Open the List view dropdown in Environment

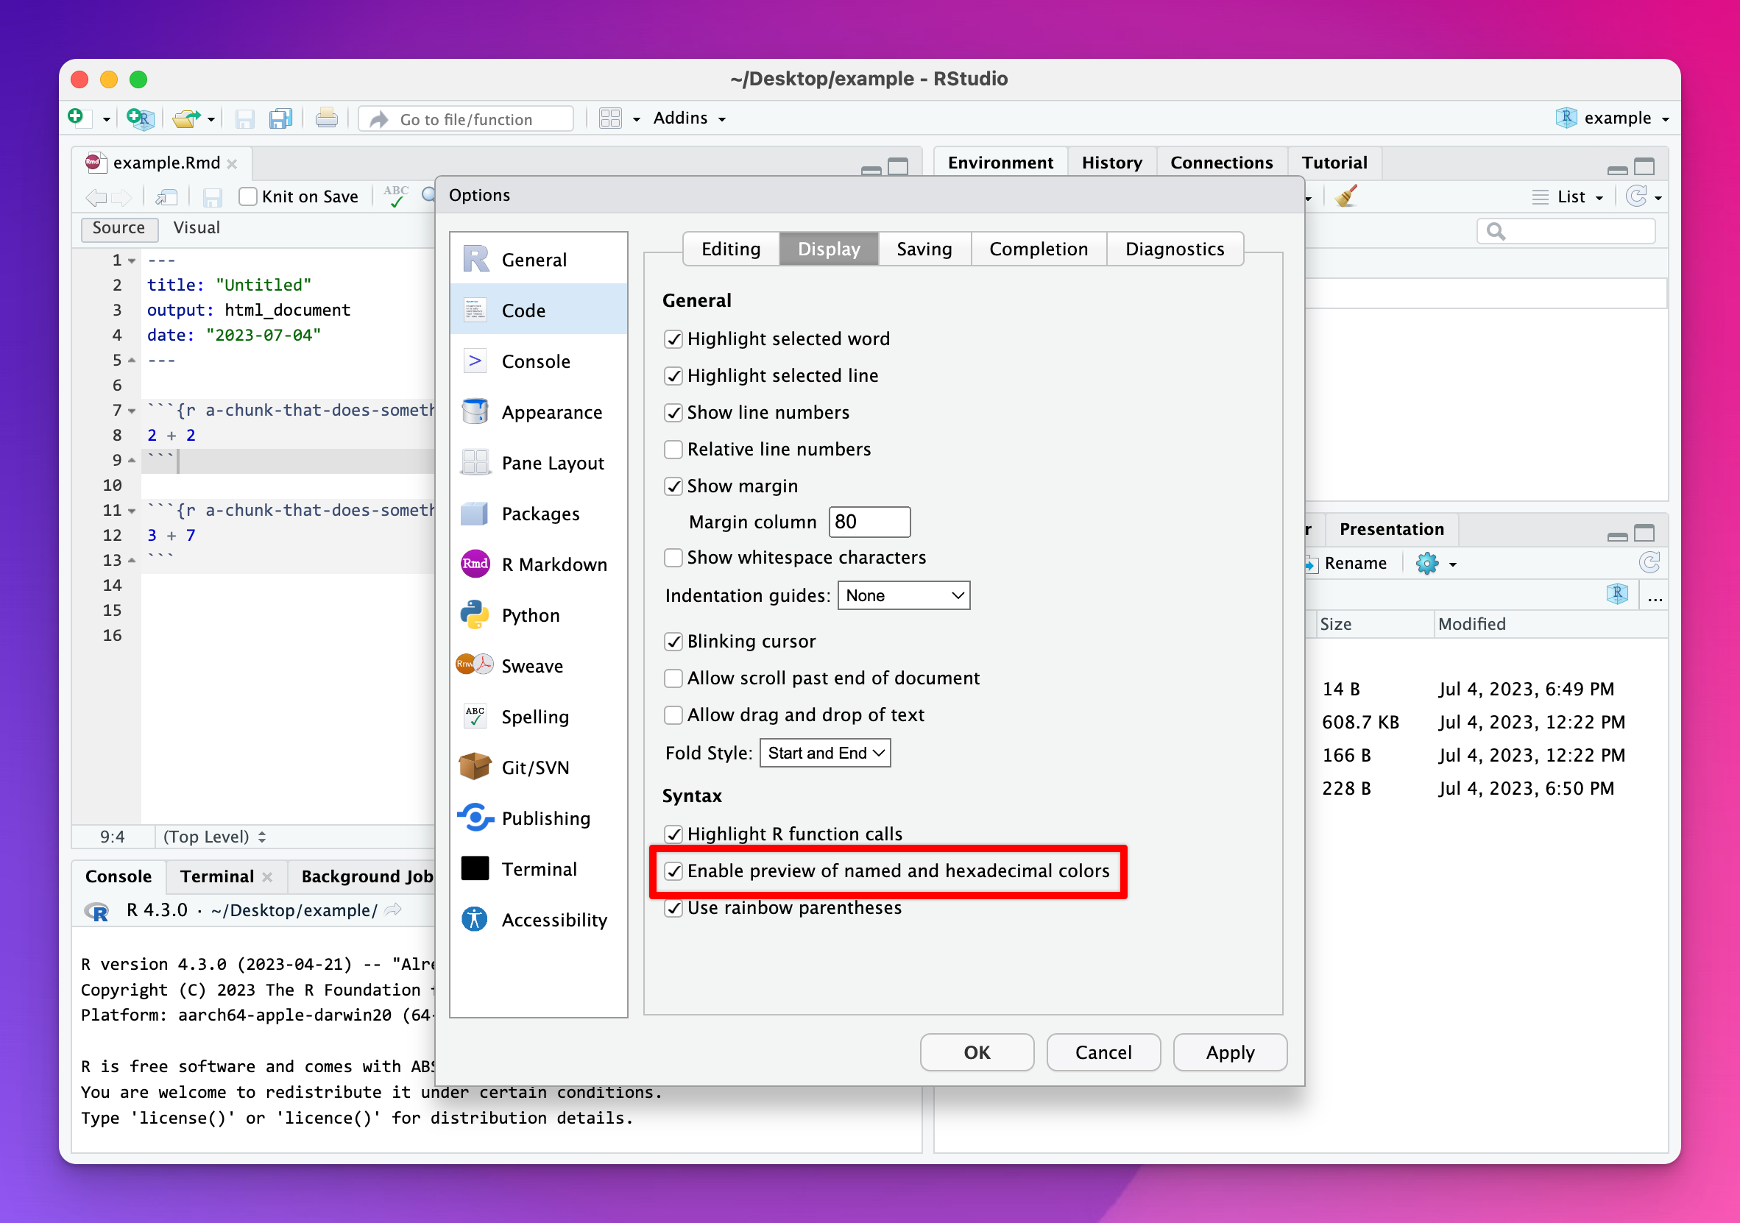point(1568,197)
